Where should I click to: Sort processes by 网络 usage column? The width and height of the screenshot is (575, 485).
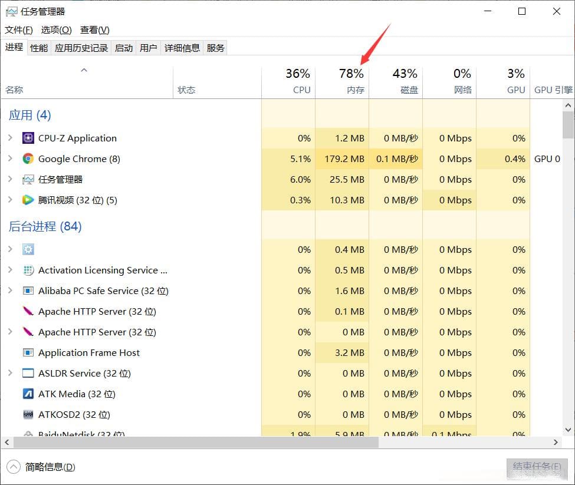tap(449, 83)
